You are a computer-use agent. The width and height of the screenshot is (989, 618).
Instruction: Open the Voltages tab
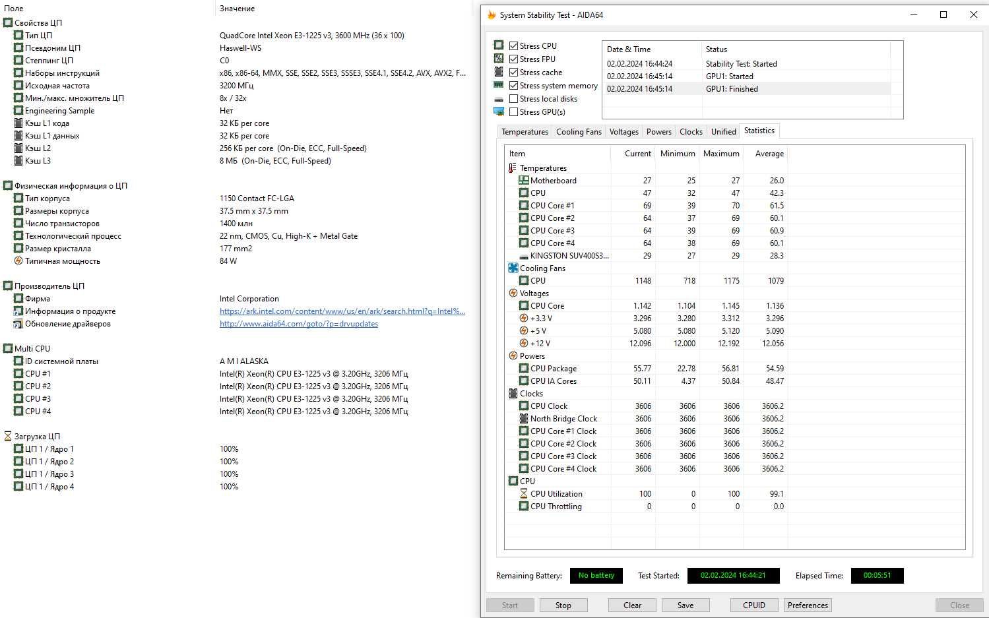coord(623,132)
